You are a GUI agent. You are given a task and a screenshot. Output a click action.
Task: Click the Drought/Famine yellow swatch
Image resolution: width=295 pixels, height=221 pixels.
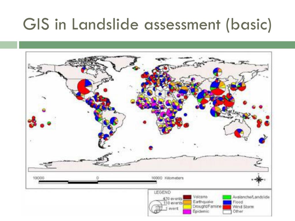click(187, 207)
